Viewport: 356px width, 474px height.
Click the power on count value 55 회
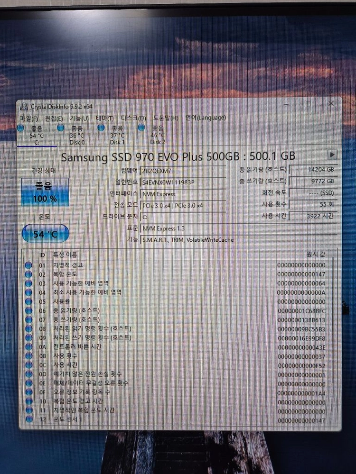(313, 204)
